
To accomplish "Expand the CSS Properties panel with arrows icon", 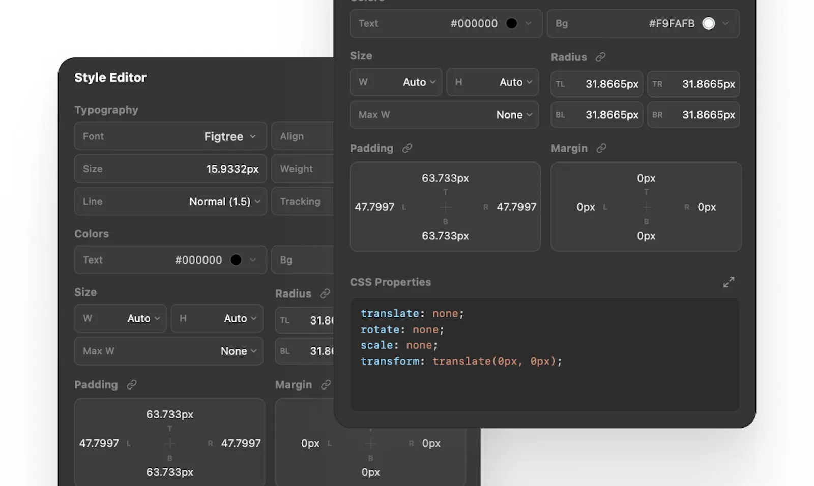I will point(729,282).
